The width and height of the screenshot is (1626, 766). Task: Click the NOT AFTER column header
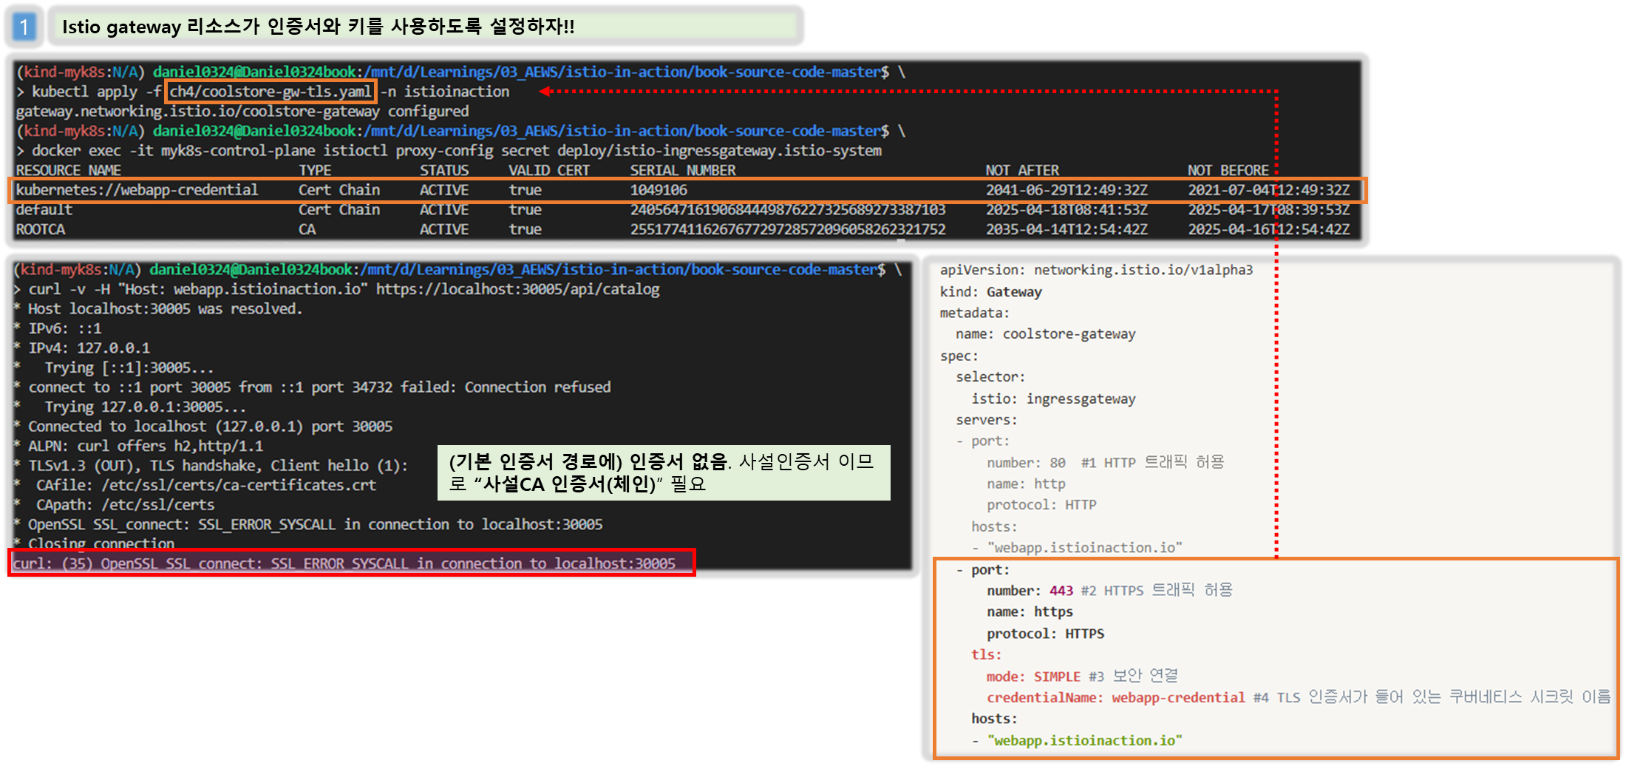click(1022, 170)
